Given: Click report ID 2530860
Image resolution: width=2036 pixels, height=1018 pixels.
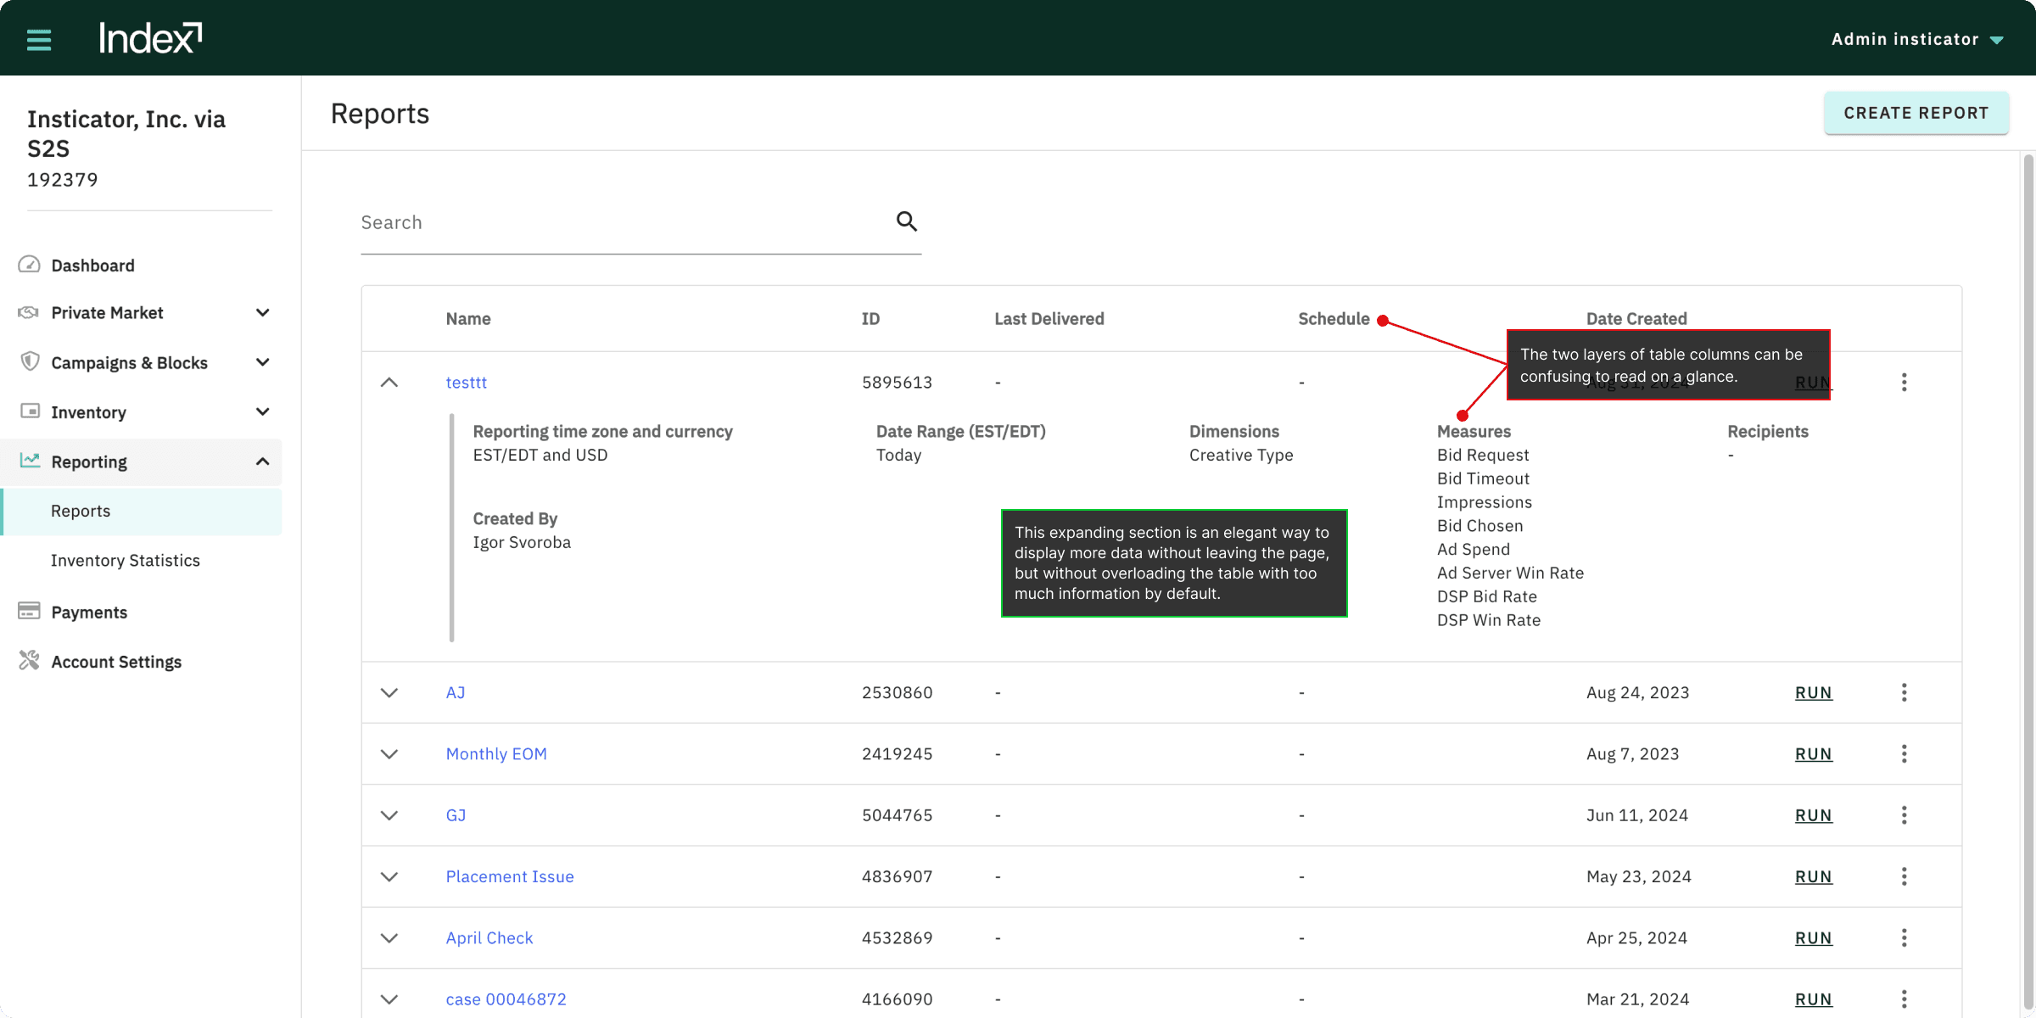Looking at the screenshot, I should coord(897,692).
